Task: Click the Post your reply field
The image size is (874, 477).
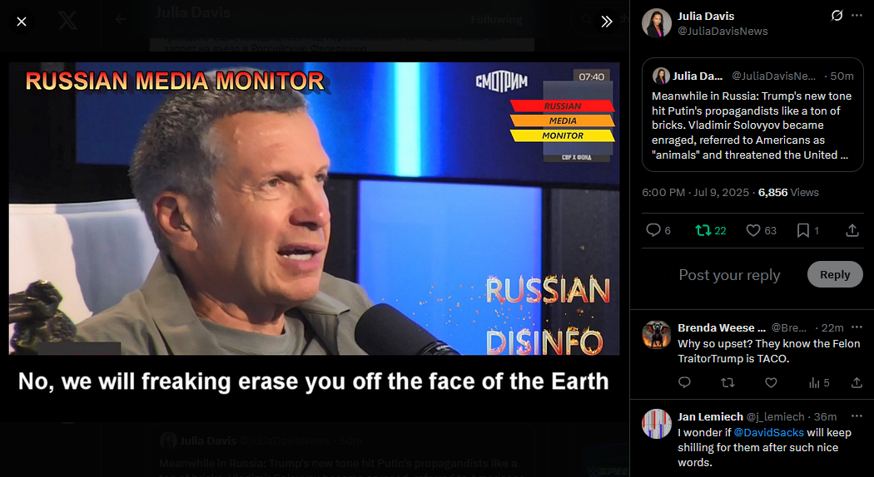Action: tap(730, 275)
